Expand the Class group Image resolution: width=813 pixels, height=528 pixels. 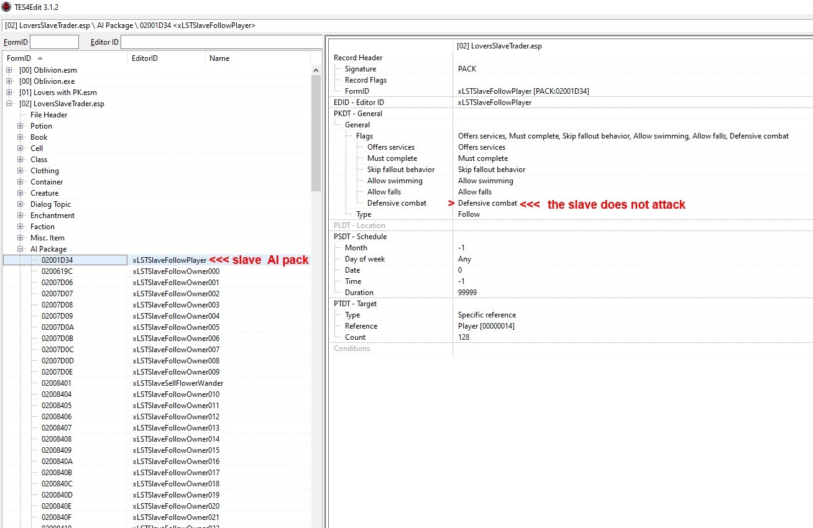coord(21,160)
